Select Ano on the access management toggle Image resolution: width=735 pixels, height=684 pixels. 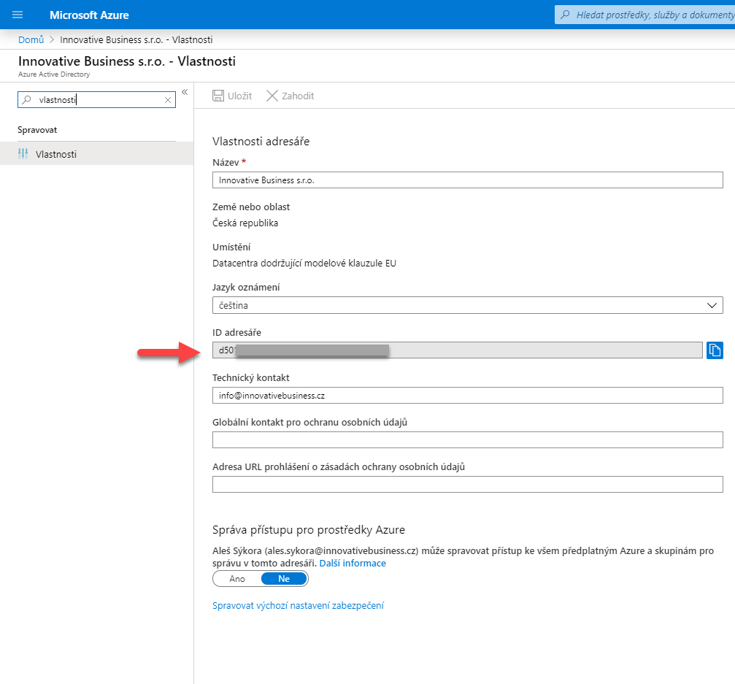(x=237, y=579)
